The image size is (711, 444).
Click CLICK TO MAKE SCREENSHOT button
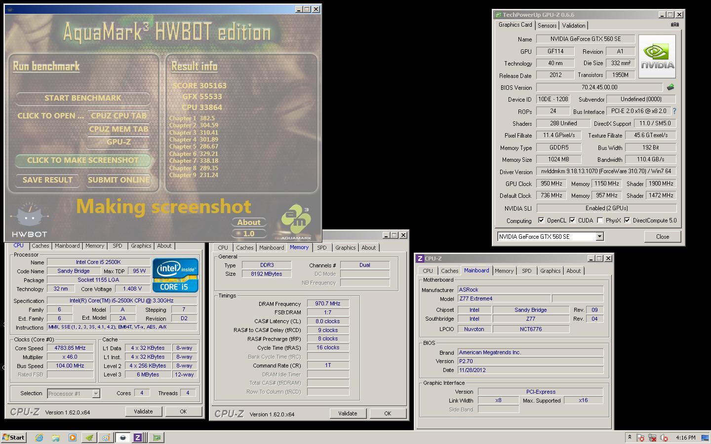tap(83, 160)
